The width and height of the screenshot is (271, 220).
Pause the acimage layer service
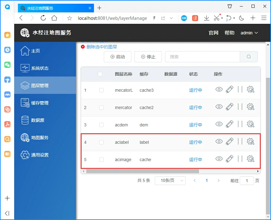pos(240,159)
